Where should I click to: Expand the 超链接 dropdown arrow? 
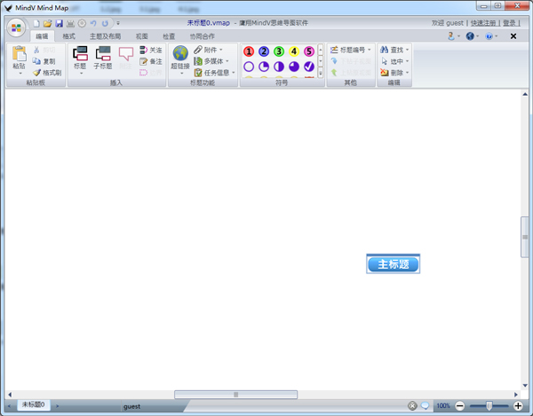click(x=181, y=74)
